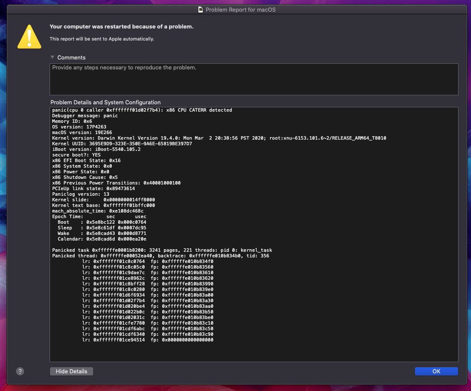Click backtrace line 'lr: 0xfffffff01c8c05c0'

pos(148,267)
